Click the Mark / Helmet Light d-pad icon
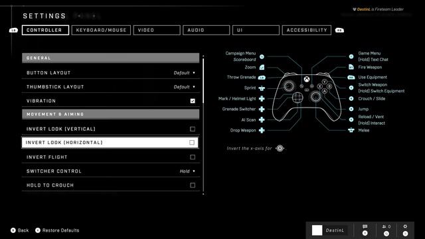This screenshot has height=239, width=425. tap(262, 99)
